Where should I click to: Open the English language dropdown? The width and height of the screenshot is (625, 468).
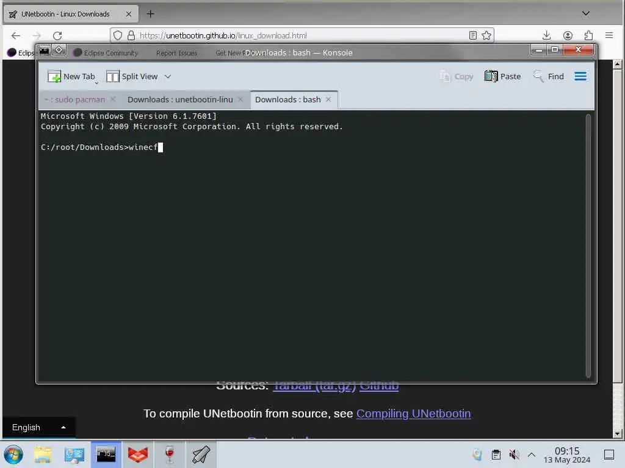click(38, 427)
